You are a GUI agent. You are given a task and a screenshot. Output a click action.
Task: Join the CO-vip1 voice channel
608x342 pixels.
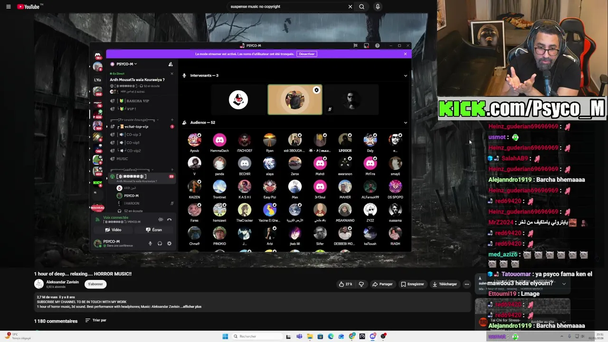[142, 142]
